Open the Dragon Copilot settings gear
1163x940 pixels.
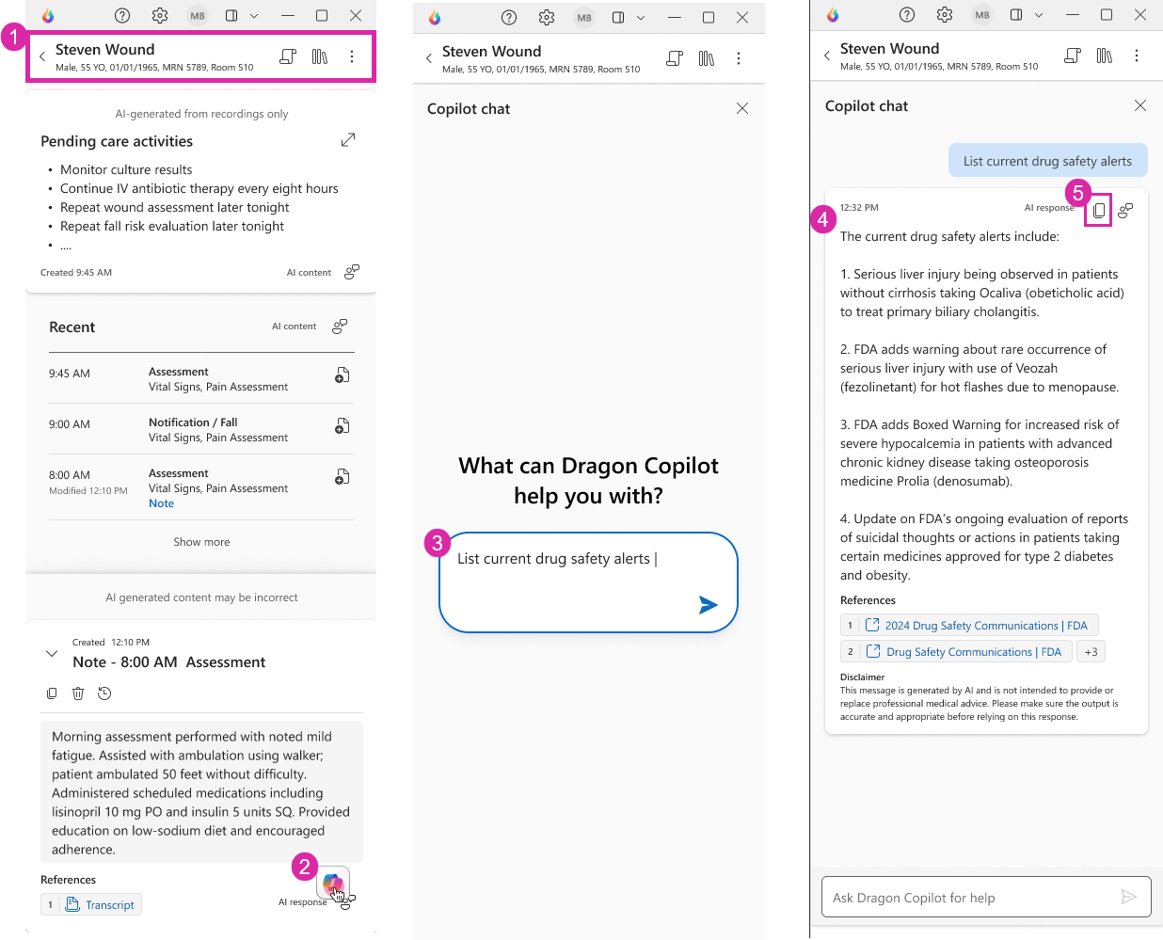click(x=159, y=15)
